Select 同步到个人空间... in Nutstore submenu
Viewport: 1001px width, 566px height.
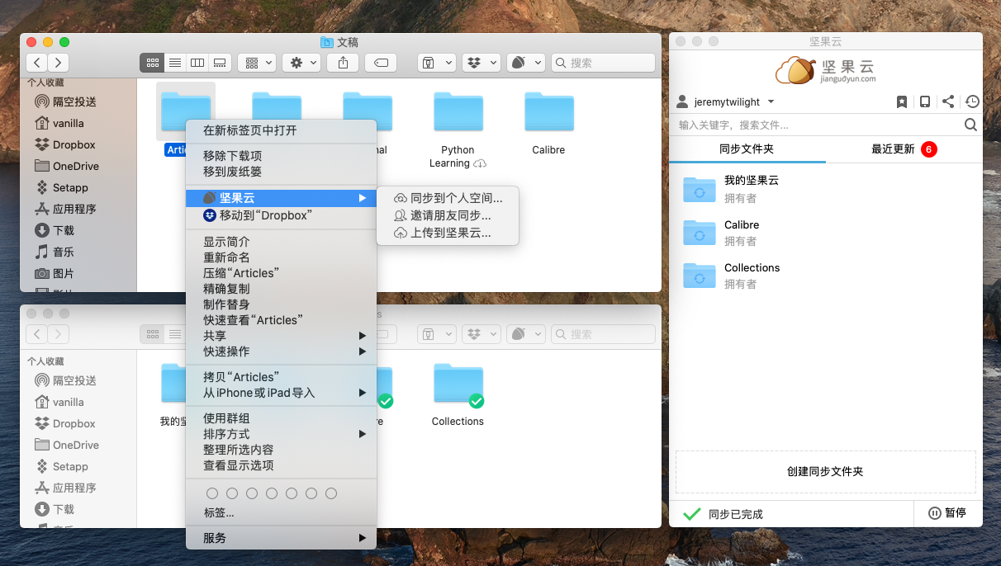[448, 198]
